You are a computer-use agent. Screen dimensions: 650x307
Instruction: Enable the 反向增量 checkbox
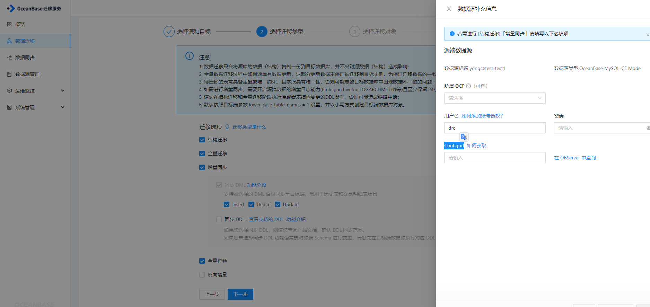202,275
